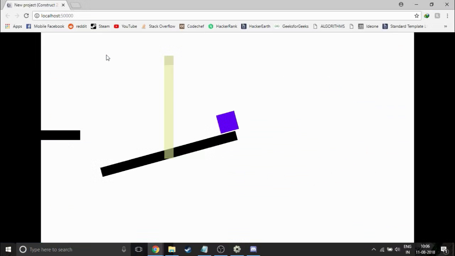Image resolution: width=455 pixels, height=256 pixels.
Task: Show hidden system tray icons
Action: coord(374,250)
